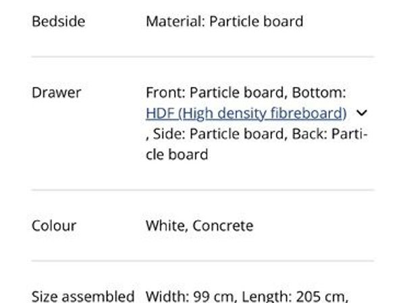Select the Colour row label
Viewport: 405px width, 303px height.
tap(54, 226)
